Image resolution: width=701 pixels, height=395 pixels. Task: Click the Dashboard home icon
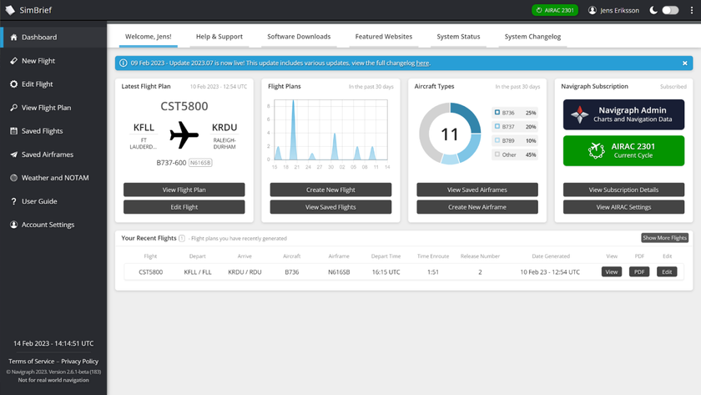(14, 37)
